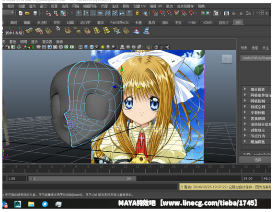The height and width of the screenshot is (212, 277).
Task: Open the viewport 渲染器 menu
Action: tap(47, 42)
